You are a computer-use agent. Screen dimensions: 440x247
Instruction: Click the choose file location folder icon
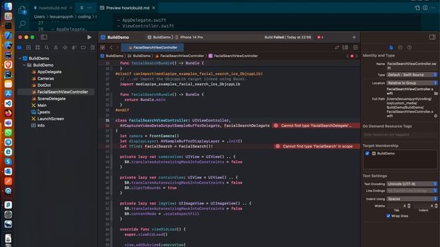pos(436,93)
